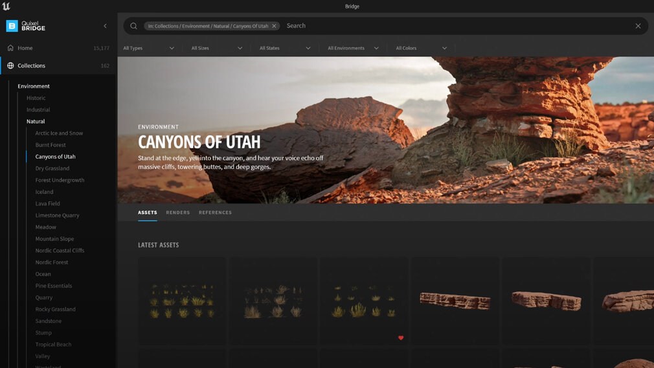Open the first long rock slab thumbnail
Screen dimensions: 654x368
click(x=455, y=301)
